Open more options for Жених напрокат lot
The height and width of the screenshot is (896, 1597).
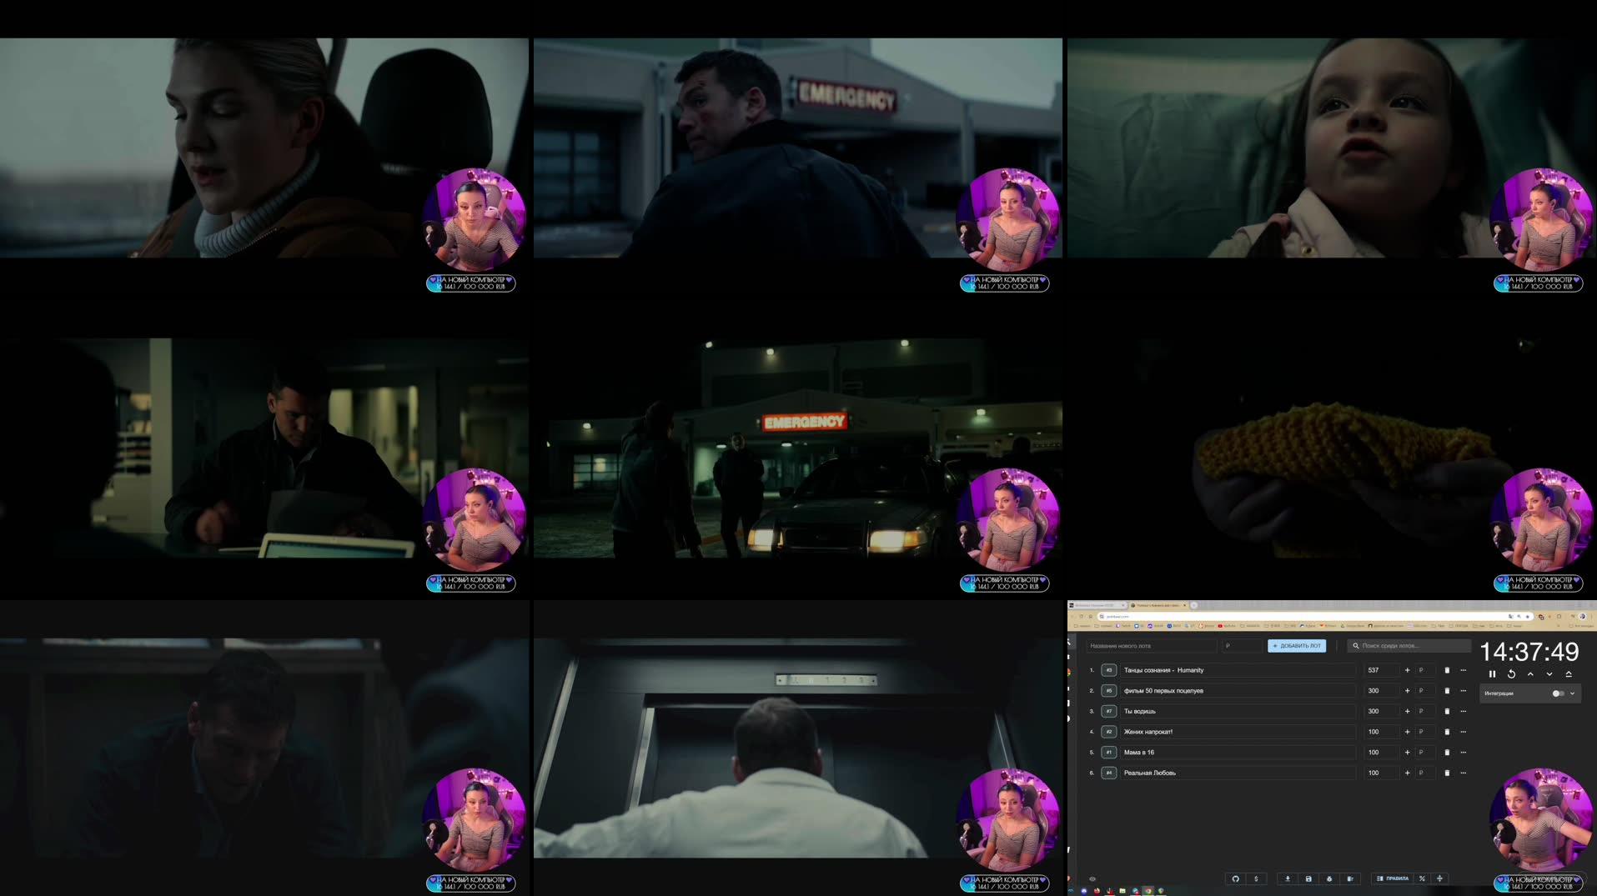click(1463, 732)
